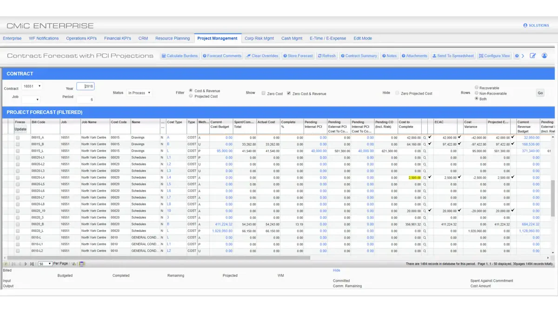Open Notes from the toolbar

[389, 56]
